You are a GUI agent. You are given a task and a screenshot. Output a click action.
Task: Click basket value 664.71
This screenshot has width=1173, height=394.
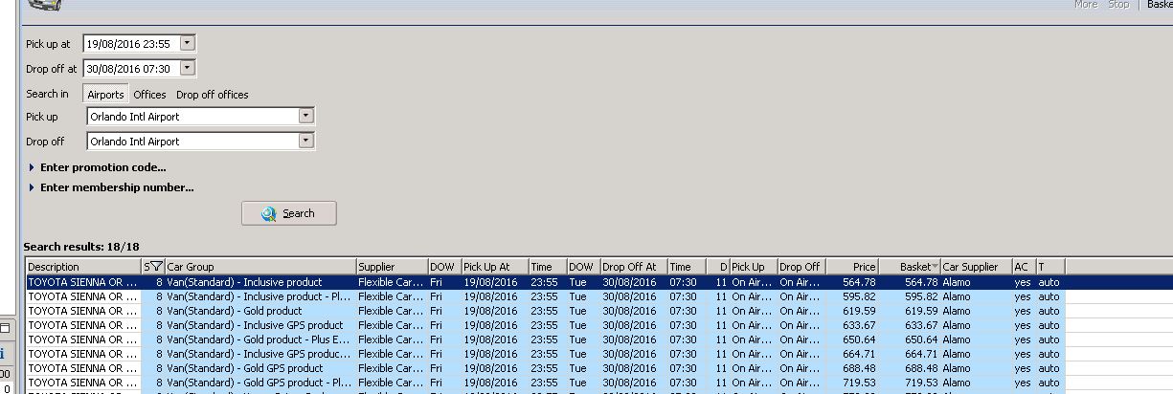tap(920, 354)
